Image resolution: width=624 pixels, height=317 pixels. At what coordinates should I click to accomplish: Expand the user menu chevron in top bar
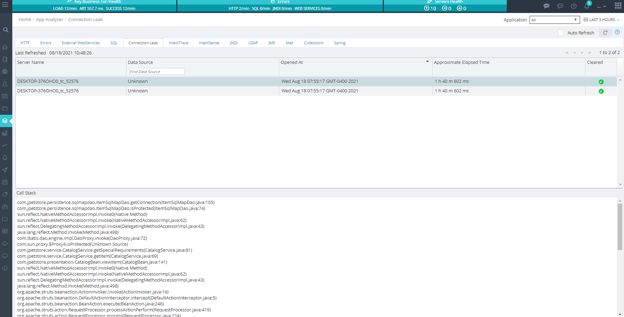pyautogui.click(x=604, y=6)
